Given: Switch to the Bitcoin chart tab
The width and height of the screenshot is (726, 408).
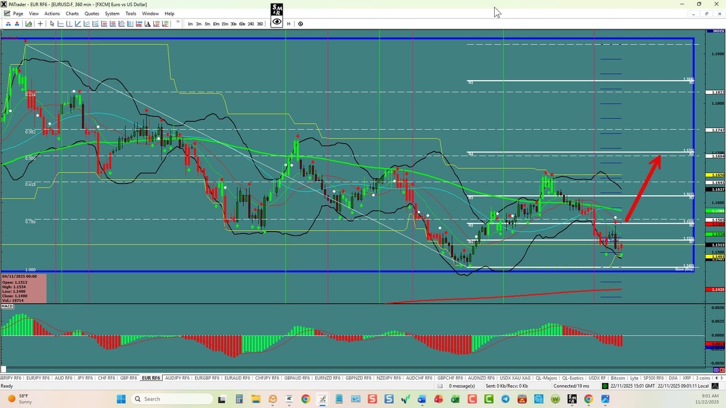Looking at the screenshot, I should click(x=618, y=378).
